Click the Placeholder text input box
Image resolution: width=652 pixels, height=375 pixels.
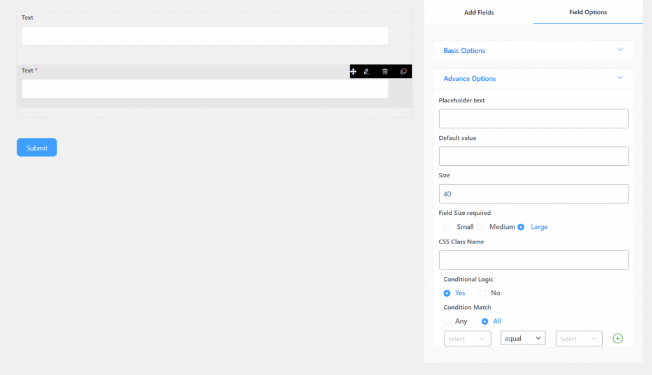pyautogui.click(x=534, y=119)
